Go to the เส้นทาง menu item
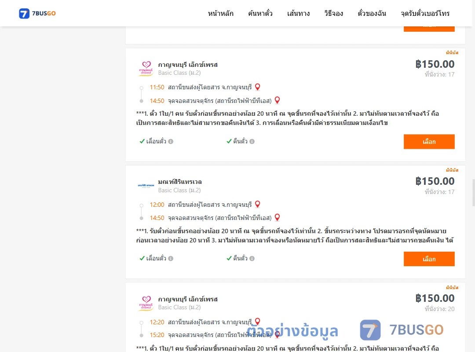Screen dimensions: 475x352 click(298, 13)
